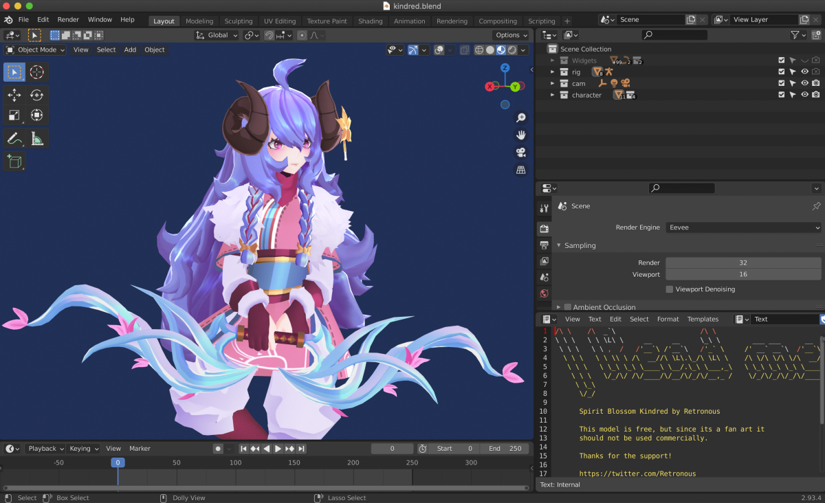Jump to timeline start frame

coord(243,449)
